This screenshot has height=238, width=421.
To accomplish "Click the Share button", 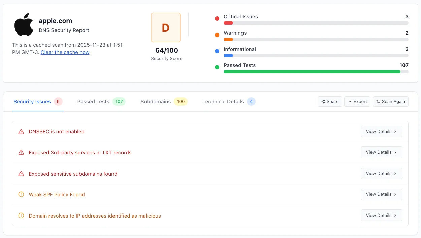I will [330, 102].
